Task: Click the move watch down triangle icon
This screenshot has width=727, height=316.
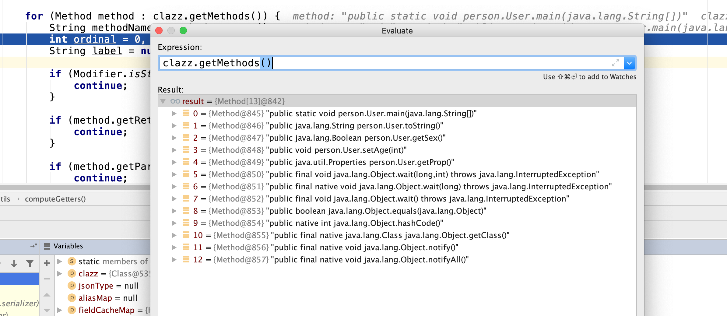Action: point(47,310)
